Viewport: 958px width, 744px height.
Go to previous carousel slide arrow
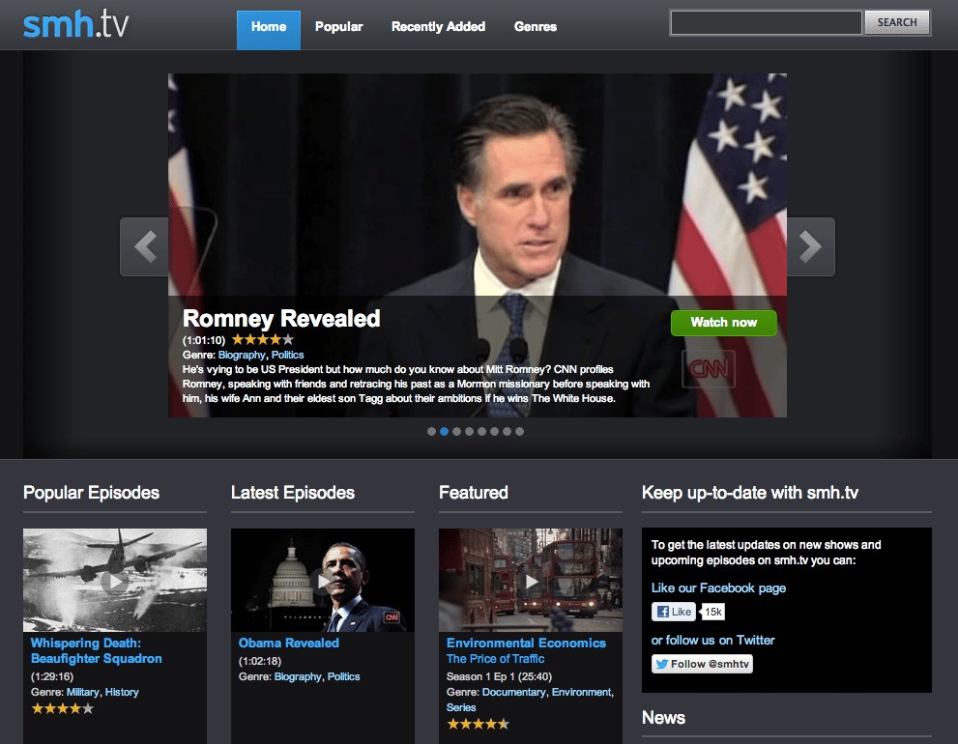click(144, 246)
